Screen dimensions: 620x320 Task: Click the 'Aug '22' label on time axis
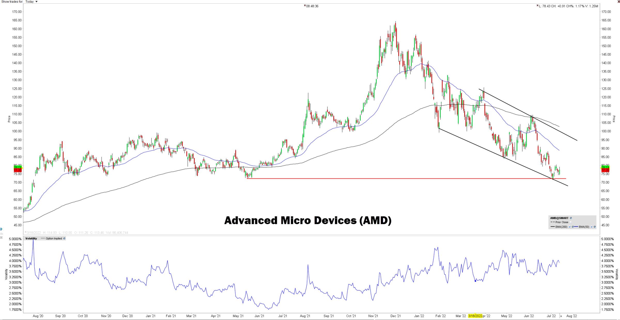coord(571,316)
